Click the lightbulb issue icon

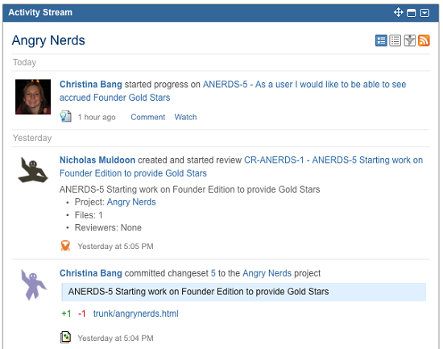point(66,117)
